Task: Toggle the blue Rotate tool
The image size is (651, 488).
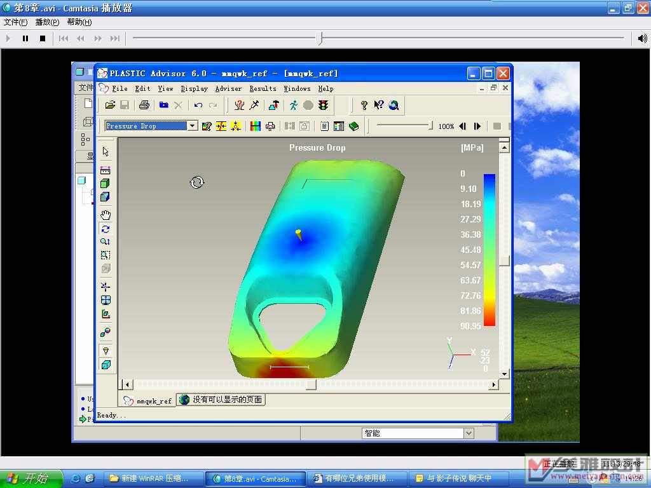Action: 106,229
